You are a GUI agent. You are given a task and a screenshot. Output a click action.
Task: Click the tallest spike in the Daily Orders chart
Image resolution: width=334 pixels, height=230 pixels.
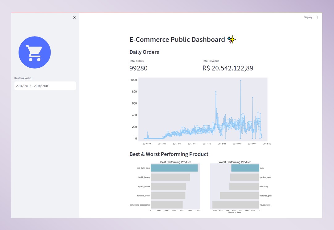(241, 81)
